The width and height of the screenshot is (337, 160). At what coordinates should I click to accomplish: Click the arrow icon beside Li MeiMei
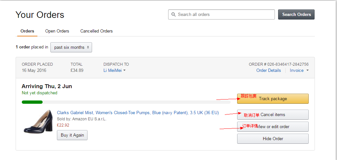coord(125,71)
